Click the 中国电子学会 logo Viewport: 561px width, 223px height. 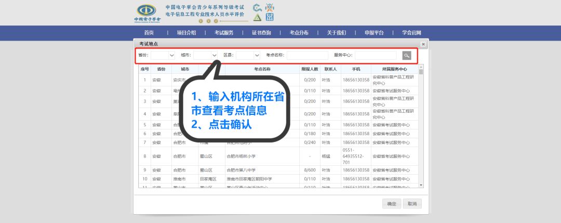tap(148, 13)
